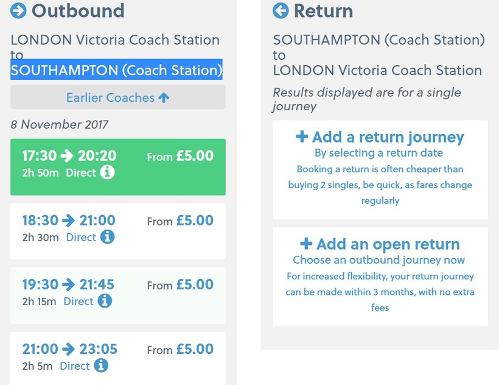Screen dimensions: 499x385
Task: Click the plus icon beside Add a return journey
Action: [x=302, y=136]
